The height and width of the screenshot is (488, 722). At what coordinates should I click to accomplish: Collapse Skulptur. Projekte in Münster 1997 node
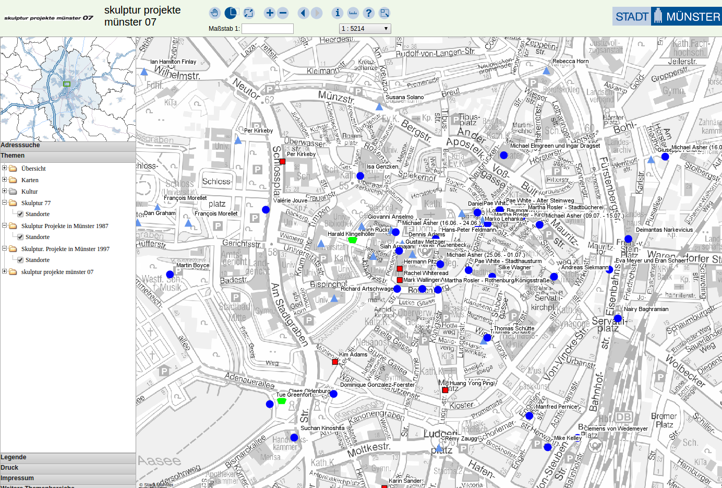(x=4, y=248)
